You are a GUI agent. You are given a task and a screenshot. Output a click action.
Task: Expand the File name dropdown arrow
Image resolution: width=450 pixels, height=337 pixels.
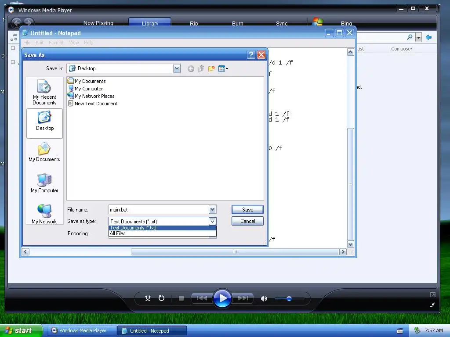tap(212, 209)
